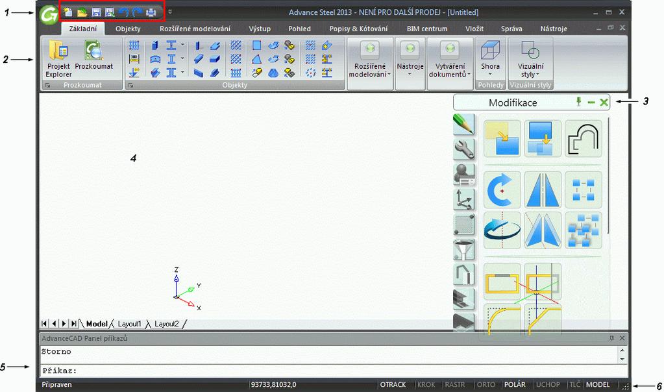Undo the last action with the blue arrow
Viewport: 664px width, 392px height.
point(123,12)
